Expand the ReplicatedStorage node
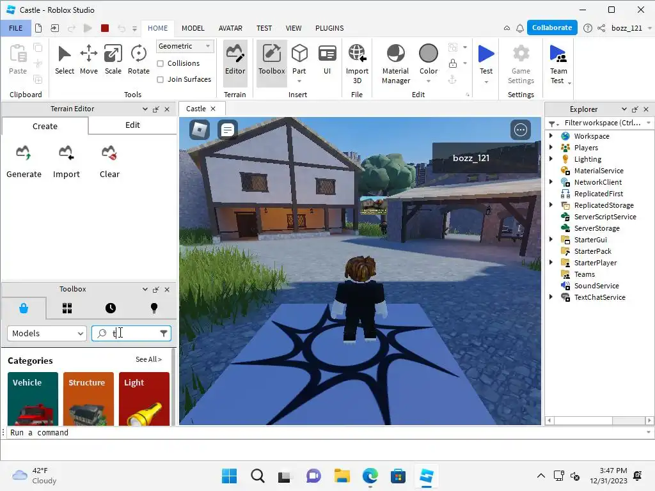 point(551,205)
